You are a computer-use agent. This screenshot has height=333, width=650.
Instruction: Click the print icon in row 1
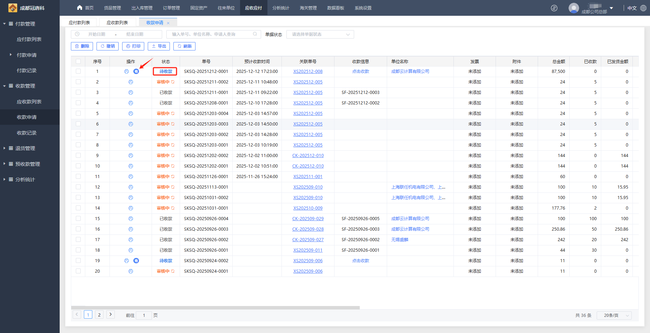click(x=126, y=72)
